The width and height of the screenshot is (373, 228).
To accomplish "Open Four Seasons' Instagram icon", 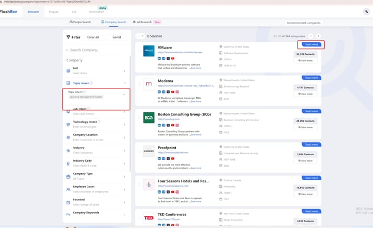I will click(177, 192).
